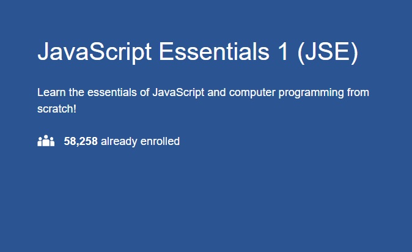
Task: Click the "(JSE)" abbreviation in the heading
Action: (x=327, y=53)
